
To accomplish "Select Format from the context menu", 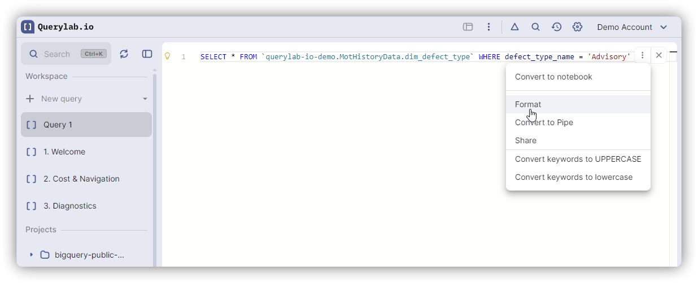I will pos(528,104).
